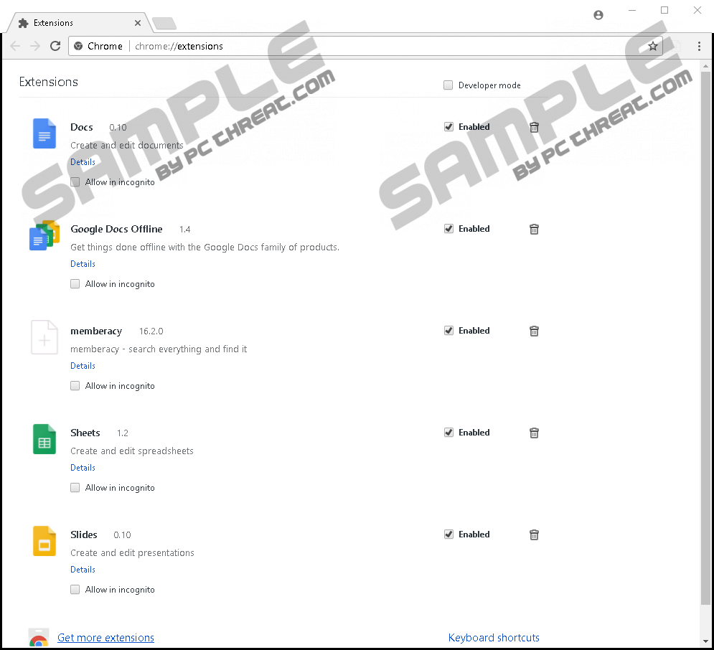
Task: Click the Slides extension icon
Action: (x=44, y=541)
